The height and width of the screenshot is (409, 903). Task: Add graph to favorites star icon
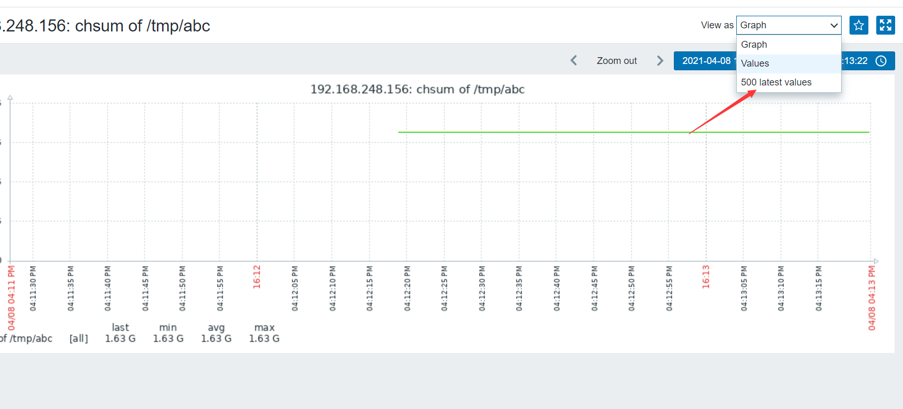tap(858, 25)
